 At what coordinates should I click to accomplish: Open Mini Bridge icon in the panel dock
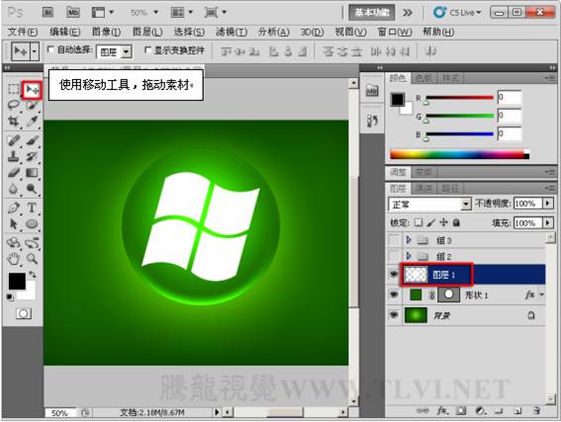tap(372, 91)
